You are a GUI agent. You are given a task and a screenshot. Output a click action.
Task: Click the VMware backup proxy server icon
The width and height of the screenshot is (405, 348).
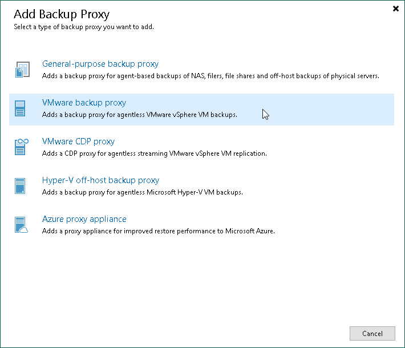click(21, 109)
